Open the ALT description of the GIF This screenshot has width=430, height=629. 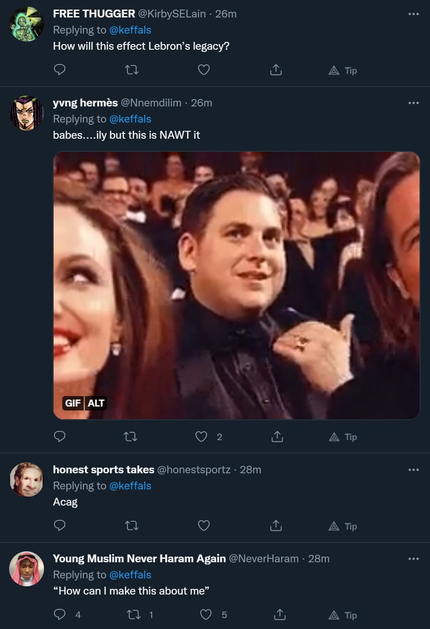96,403
